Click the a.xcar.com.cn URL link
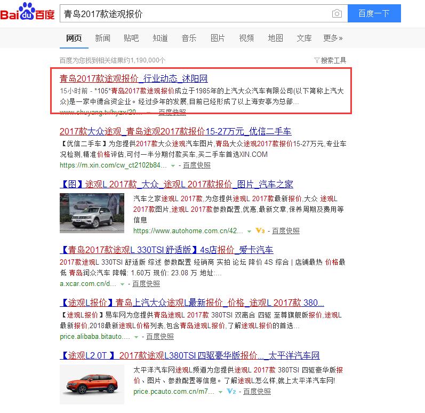Viewport: 425px width, 413px height. coord(88,284)
